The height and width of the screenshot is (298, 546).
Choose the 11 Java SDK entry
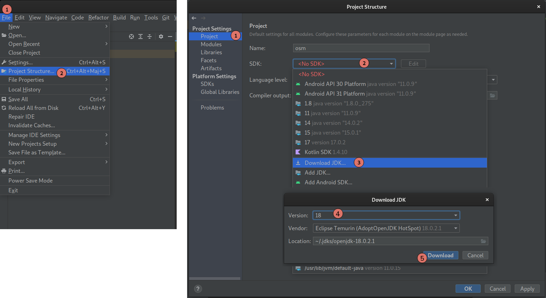(390, 113)
